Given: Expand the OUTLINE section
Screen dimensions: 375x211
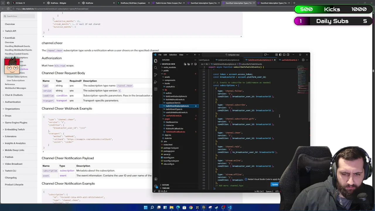Looking at the screenshot, I should (x=166, y=185).
